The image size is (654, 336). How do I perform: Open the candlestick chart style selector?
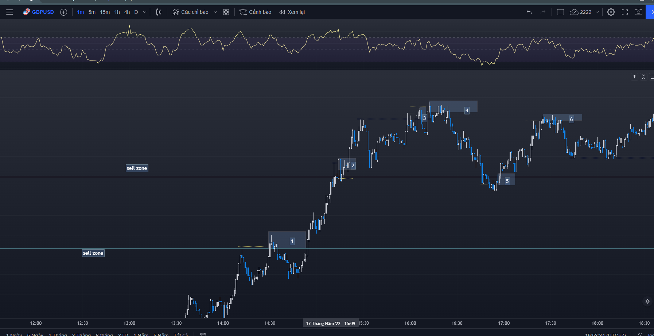(159, 12)
